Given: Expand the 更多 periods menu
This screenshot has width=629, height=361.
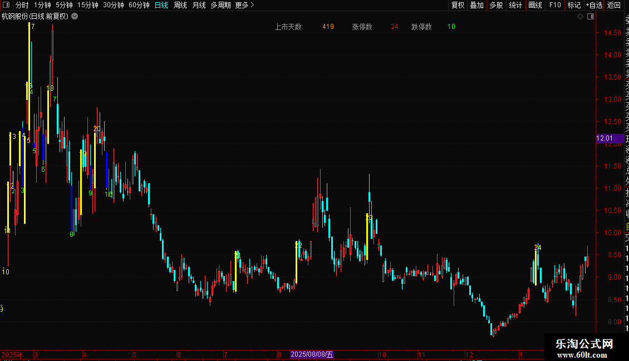Looking at the screenshot, I should (244, 5).
